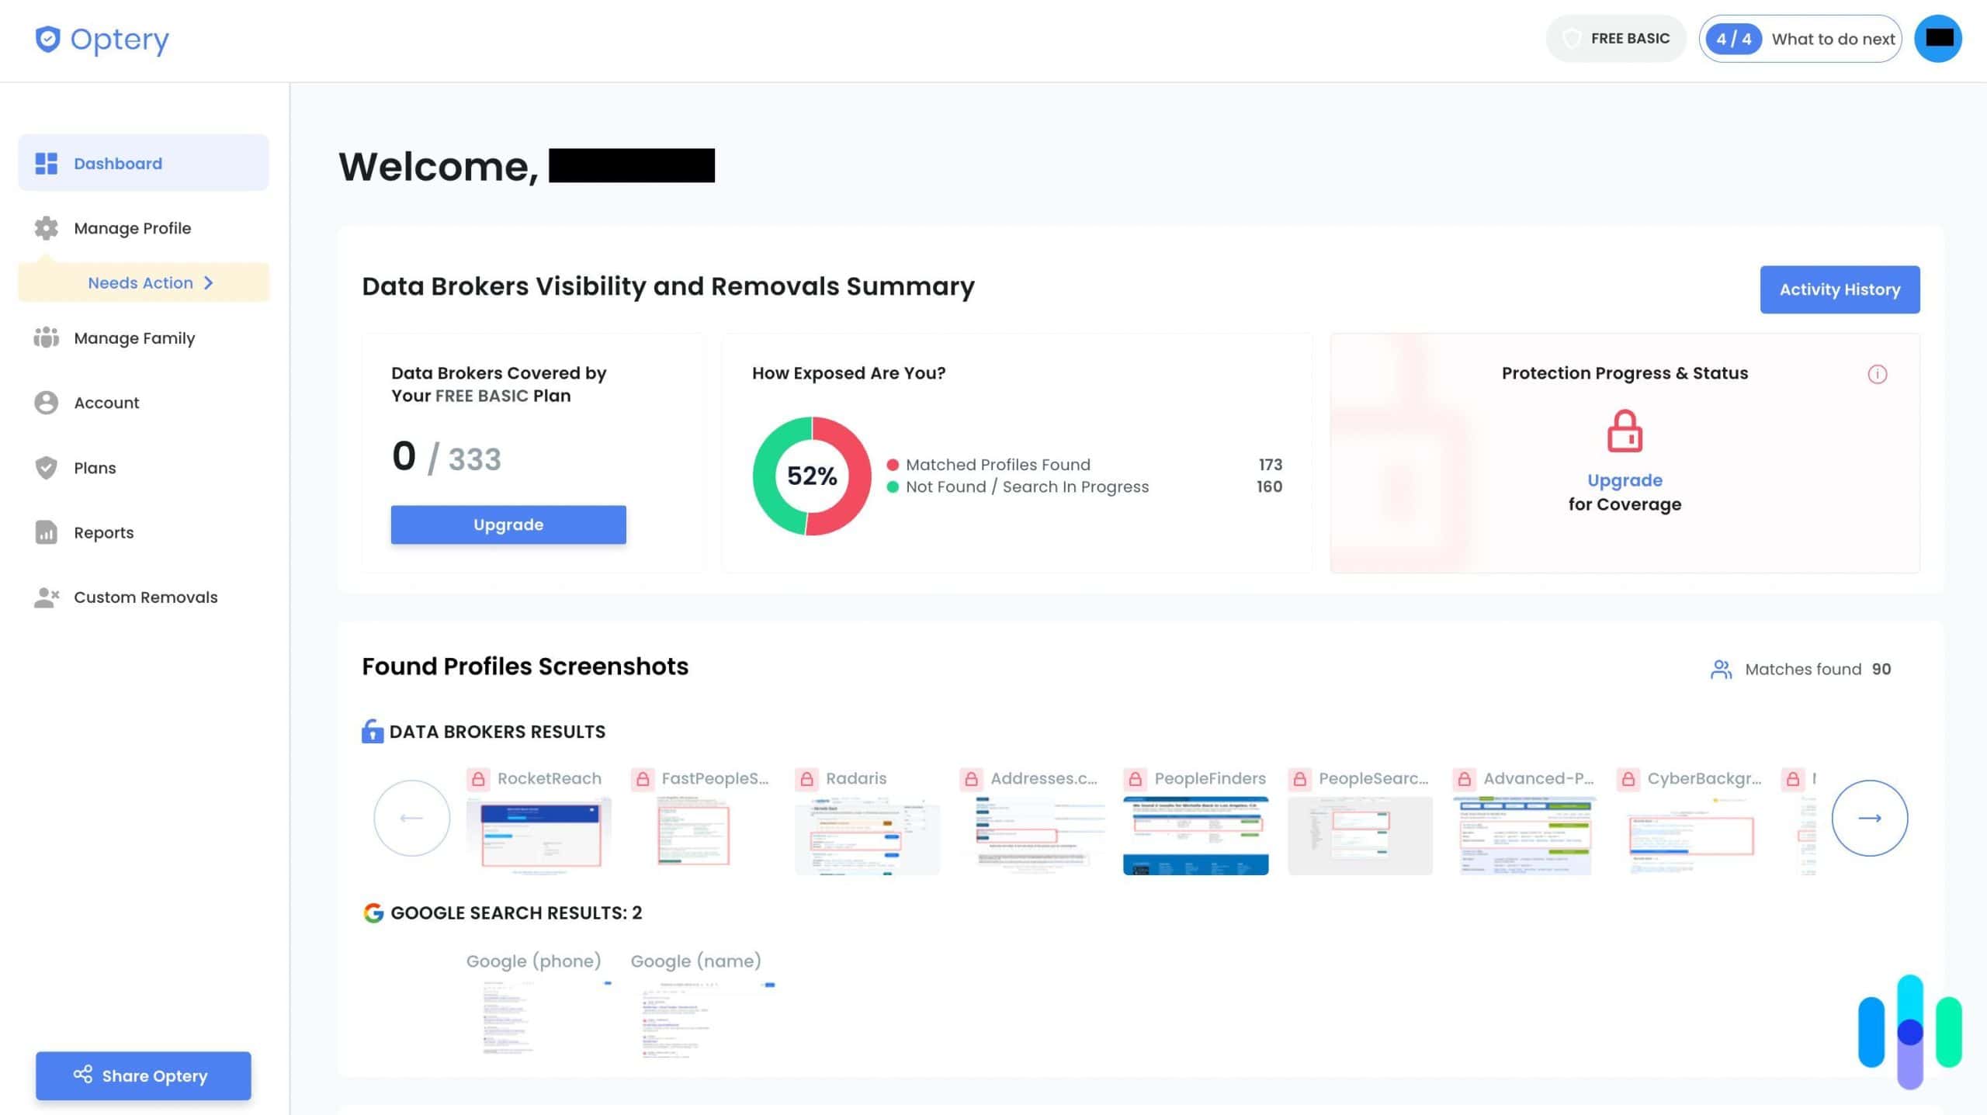Click the Share Optery button
Screen dimensions: 1987x1115
143,1075
